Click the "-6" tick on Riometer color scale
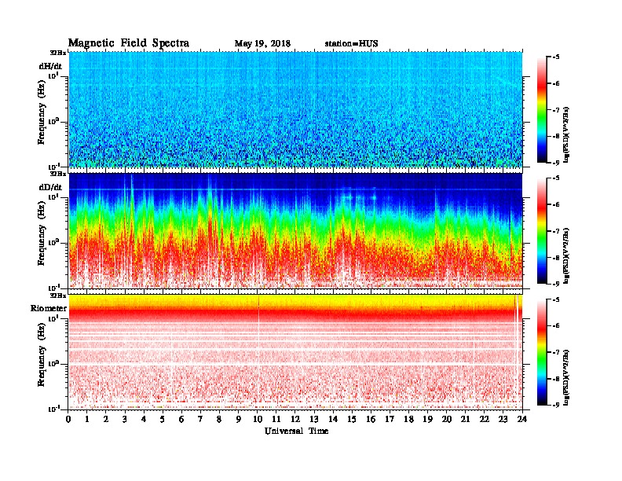 (x=556, y=325)
